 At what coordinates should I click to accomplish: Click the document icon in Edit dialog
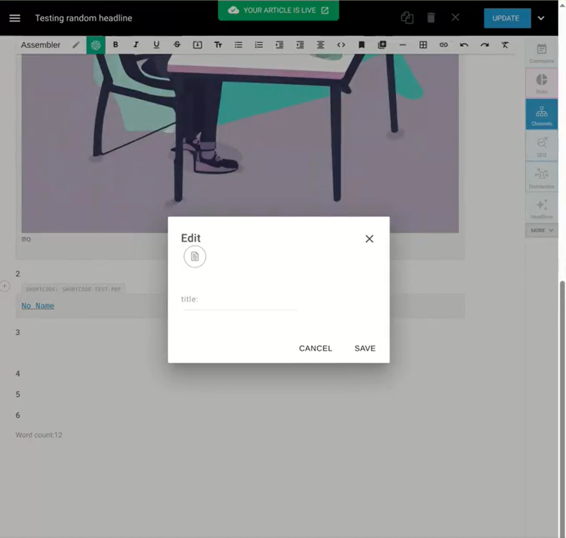click(x=195, y=256)
